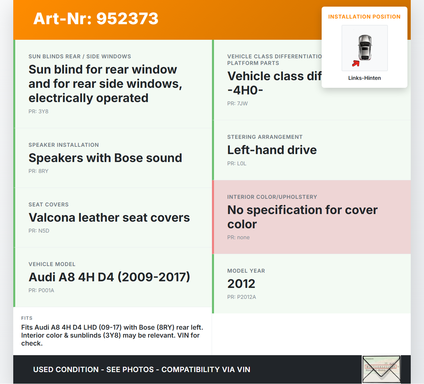Select the sun blind for rear window card
This screenshot has width=424, height=384.
pyautogui.click(x=113, y=84)
